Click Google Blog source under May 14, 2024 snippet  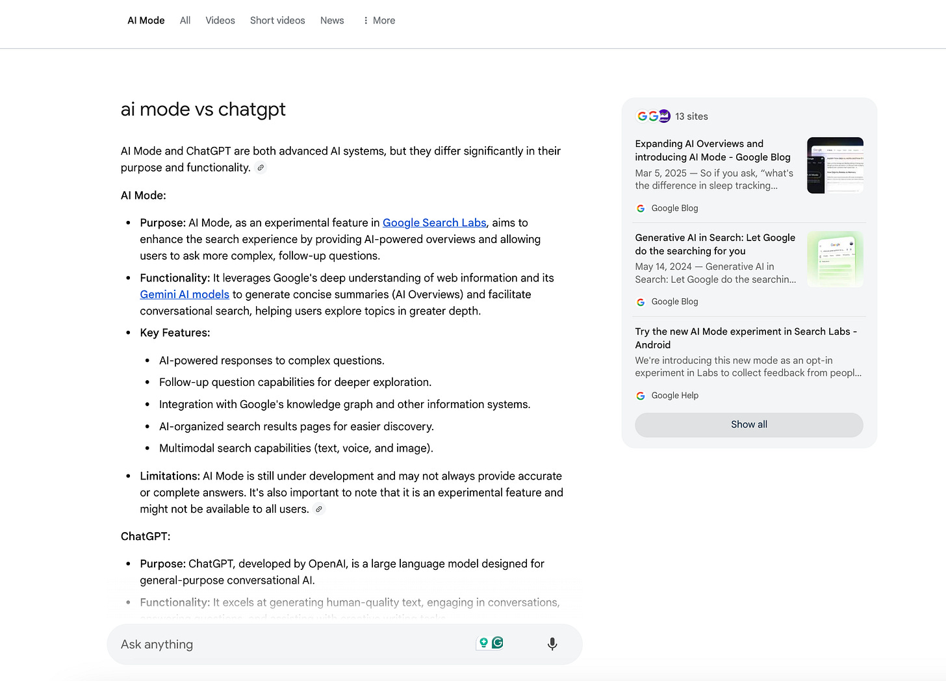(x=674, y=302)
